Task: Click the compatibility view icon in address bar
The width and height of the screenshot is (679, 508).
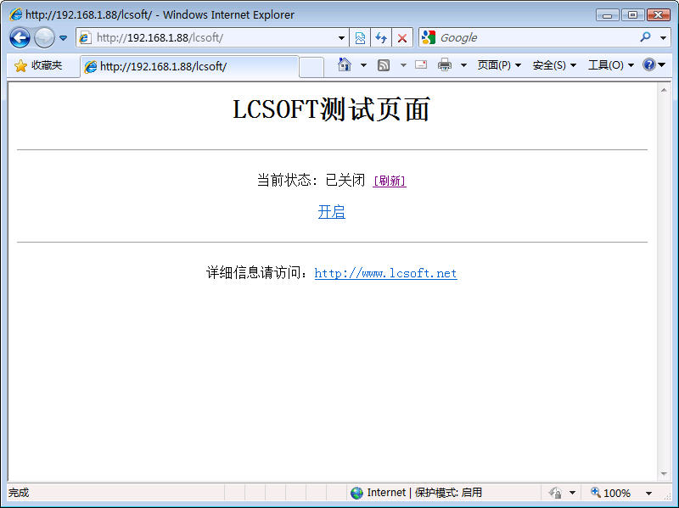Action: (361, 38)
